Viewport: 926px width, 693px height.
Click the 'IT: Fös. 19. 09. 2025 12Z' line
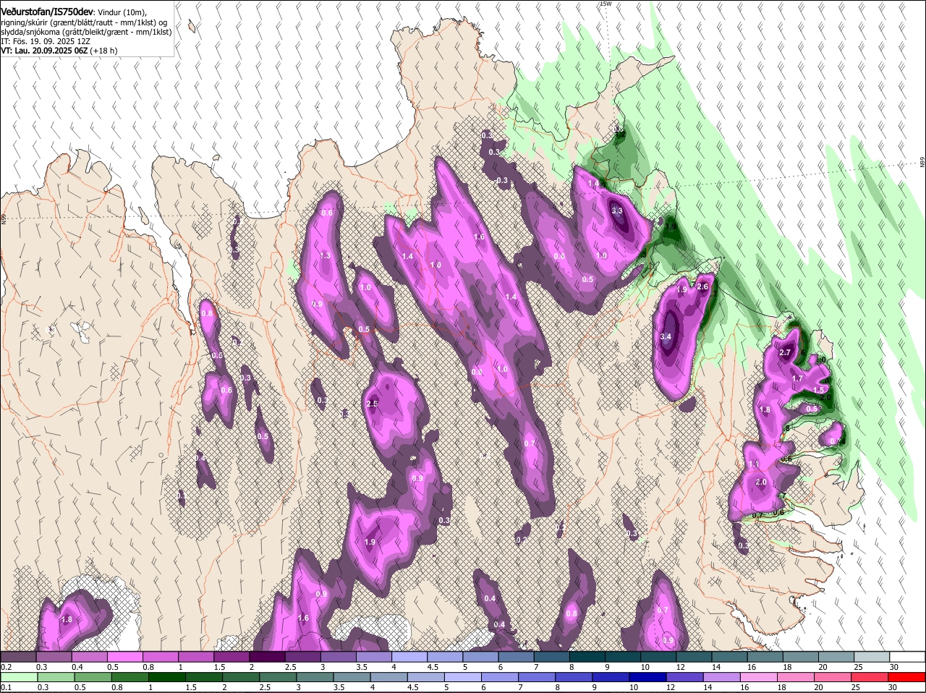[45, 41]
